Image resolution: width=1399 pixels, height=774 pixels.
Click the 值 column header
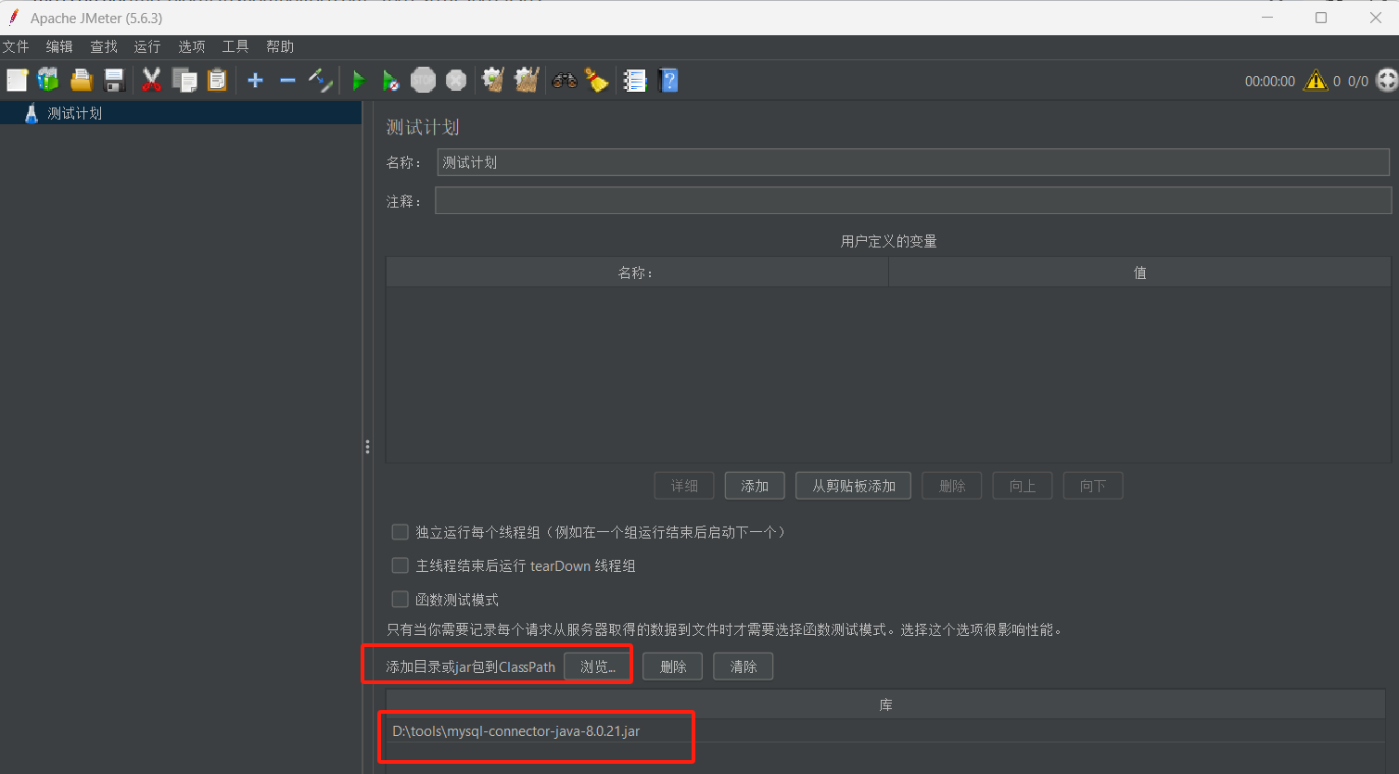point(1139,273)
